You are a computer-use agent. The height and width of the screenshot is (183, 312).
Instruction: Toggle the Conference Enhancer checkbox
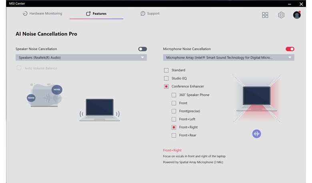click(x=166, y=86)
